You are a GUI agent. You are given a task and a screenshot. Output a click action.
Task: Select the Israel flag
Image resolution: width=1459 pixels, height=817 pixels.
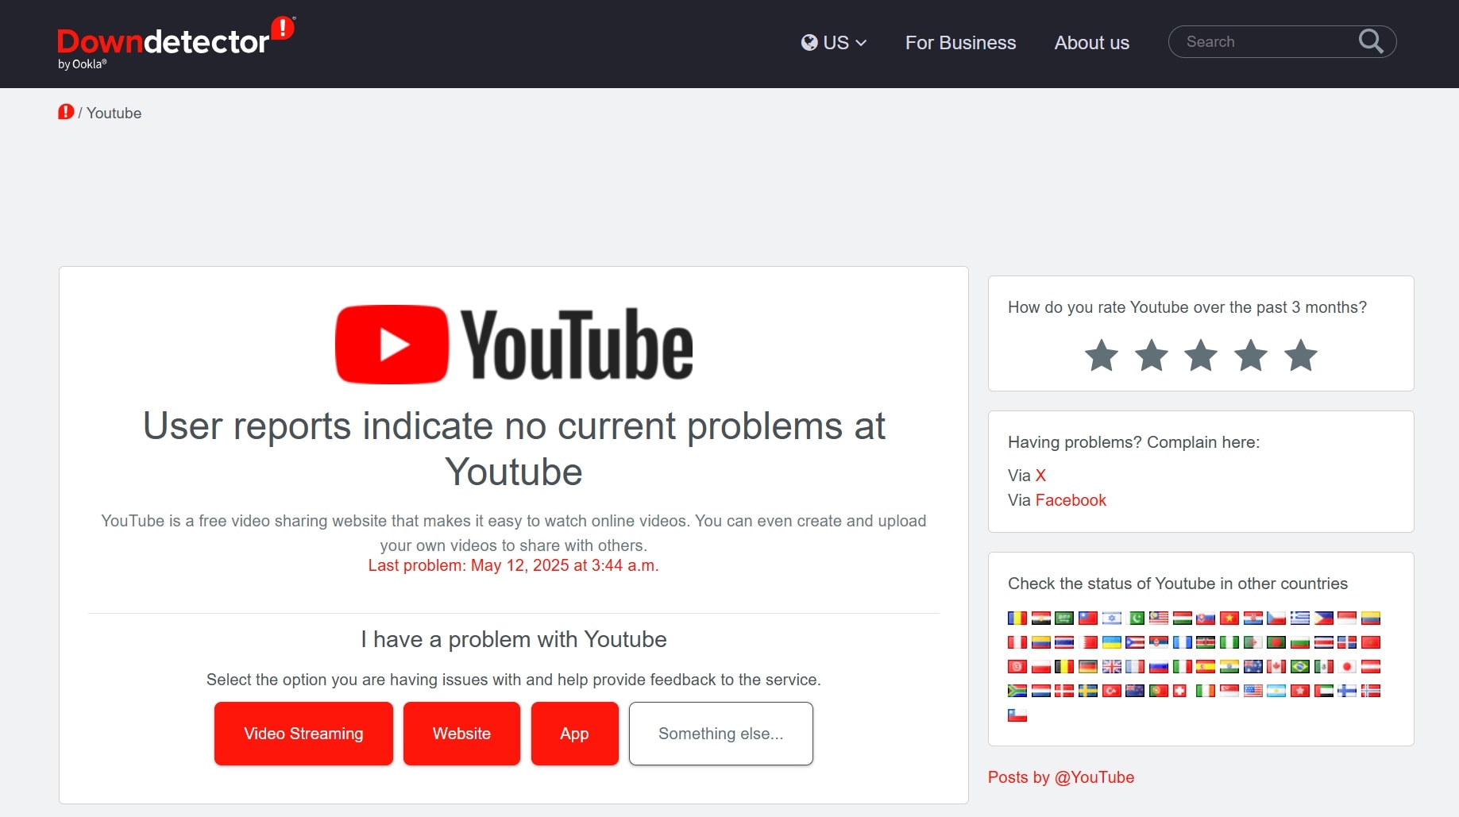click(1112, 618)
